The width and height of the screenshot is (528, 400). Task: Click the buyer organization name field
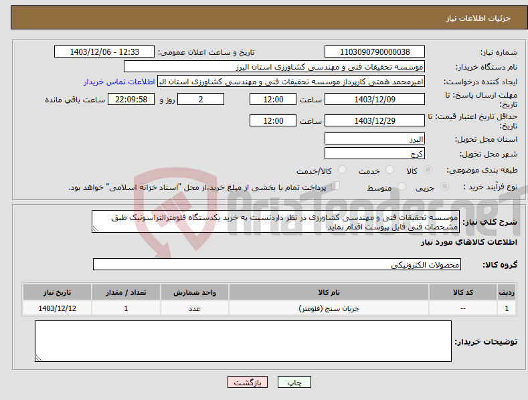pyautogui.click(x=274, y=67)
